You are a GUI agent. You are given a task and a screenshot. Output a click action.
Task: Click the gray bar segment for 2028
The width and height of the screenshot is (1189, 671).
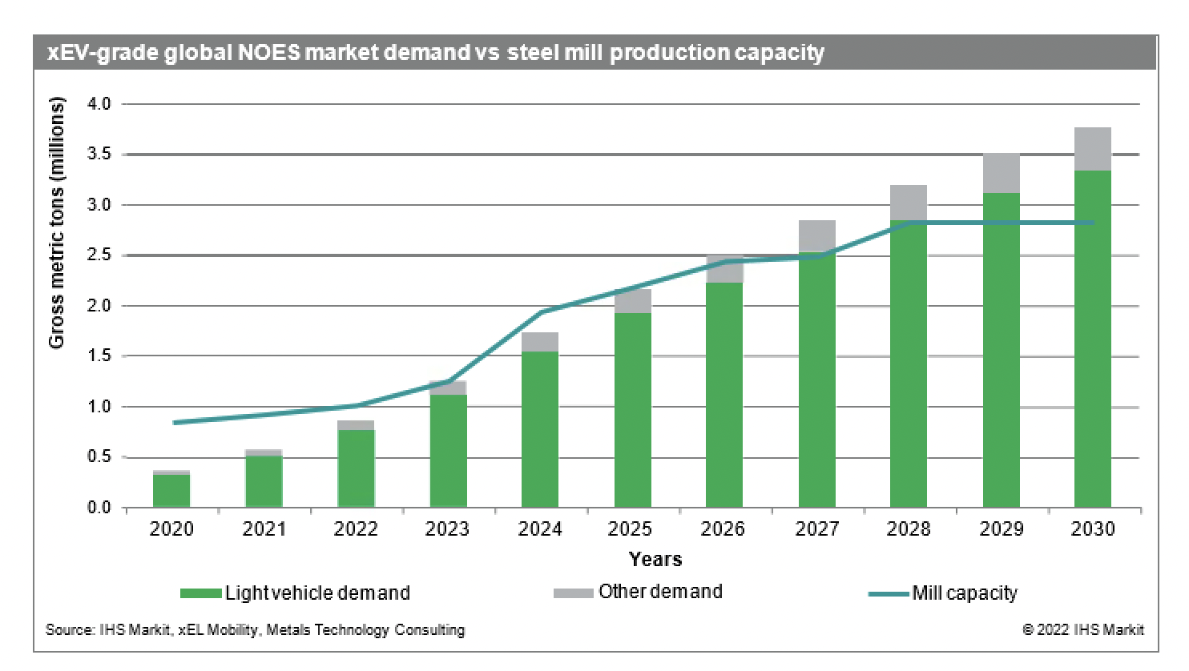tap(908, 203)
